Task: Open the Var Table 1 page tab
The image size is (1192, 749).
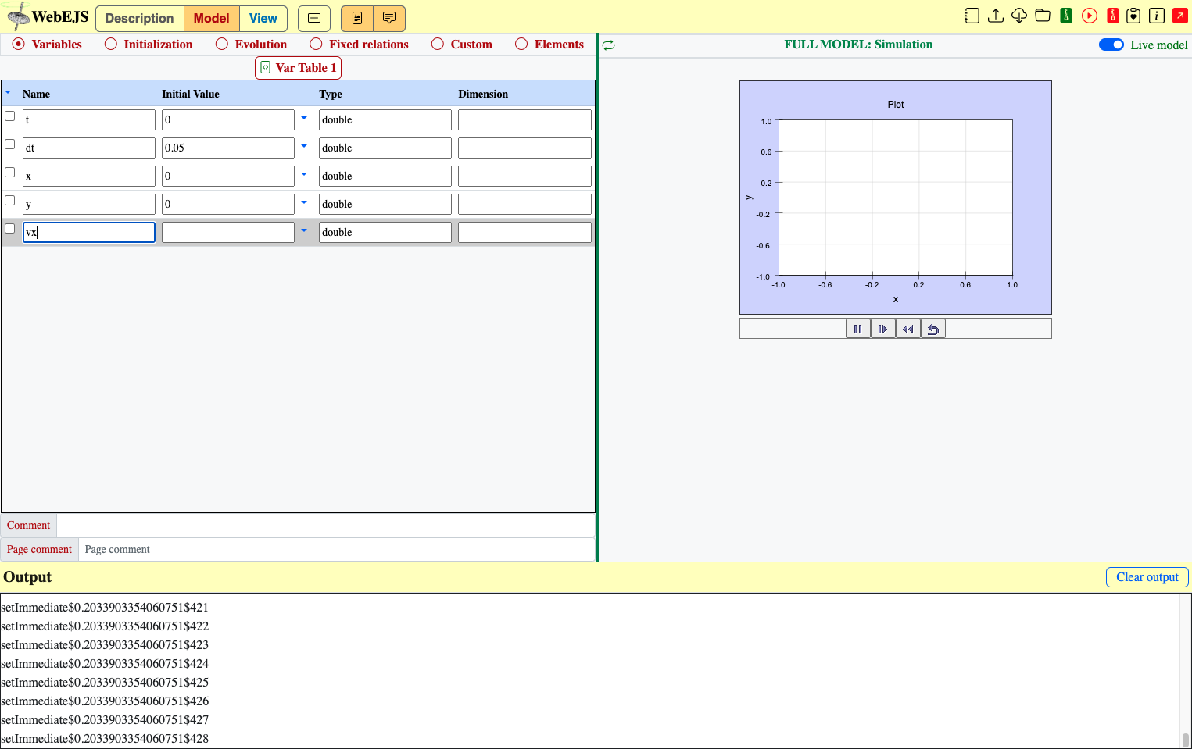Action: point(299,68)
